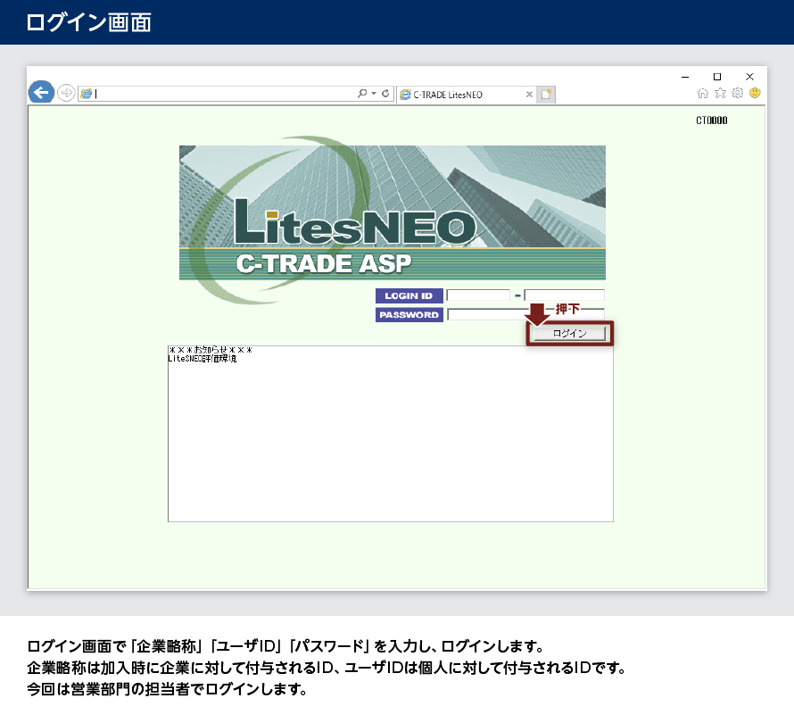
Task: Click the first LOGIN ID field
Action: pos(478,295)
